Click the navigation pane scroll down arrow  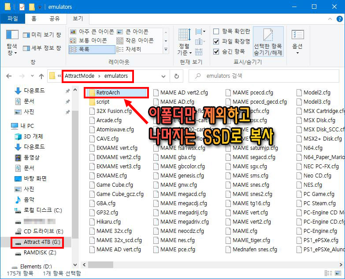(75, 265)
